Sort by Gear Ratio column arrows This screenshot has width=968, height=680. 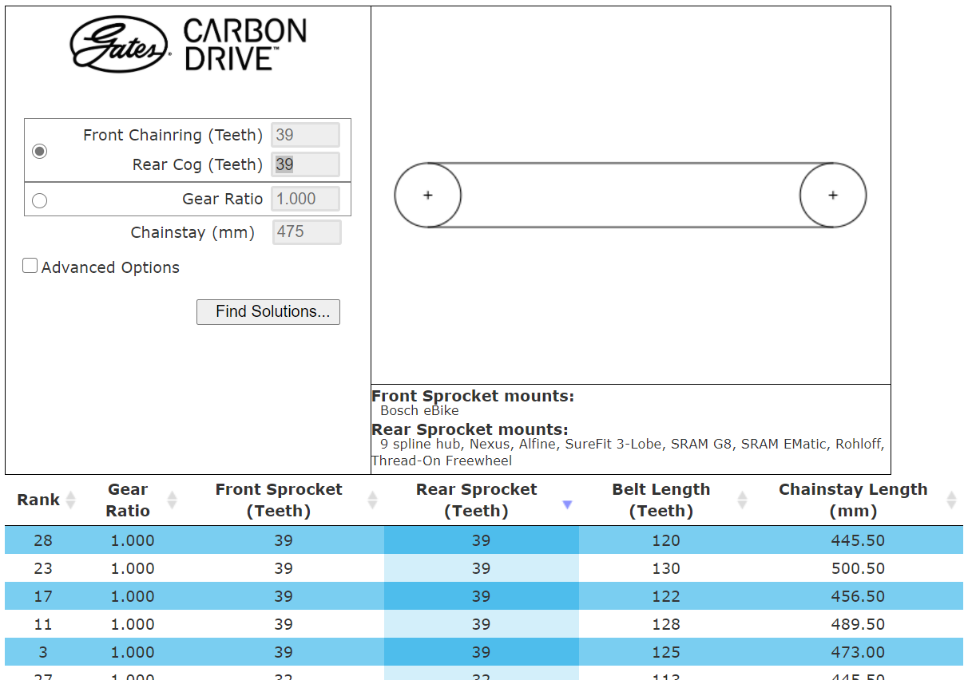pos(172,500)
